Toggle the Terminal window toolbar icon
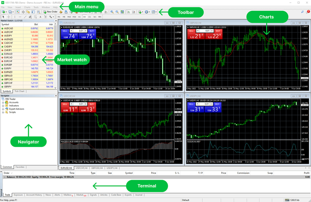Image resolution: width=311 pixels, height=202 pixels. 33,12
